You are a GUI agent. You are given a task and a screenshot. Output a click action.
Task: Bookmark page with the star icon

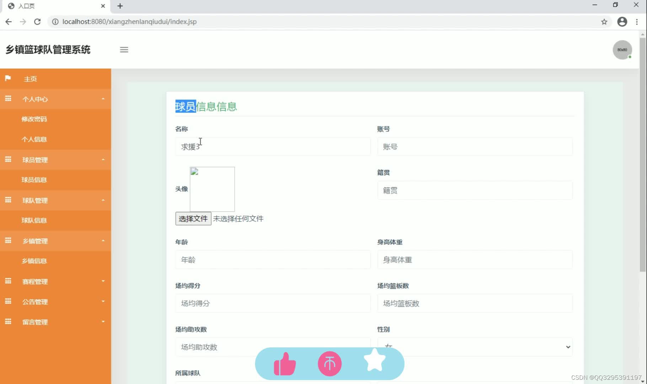[604, 22]
